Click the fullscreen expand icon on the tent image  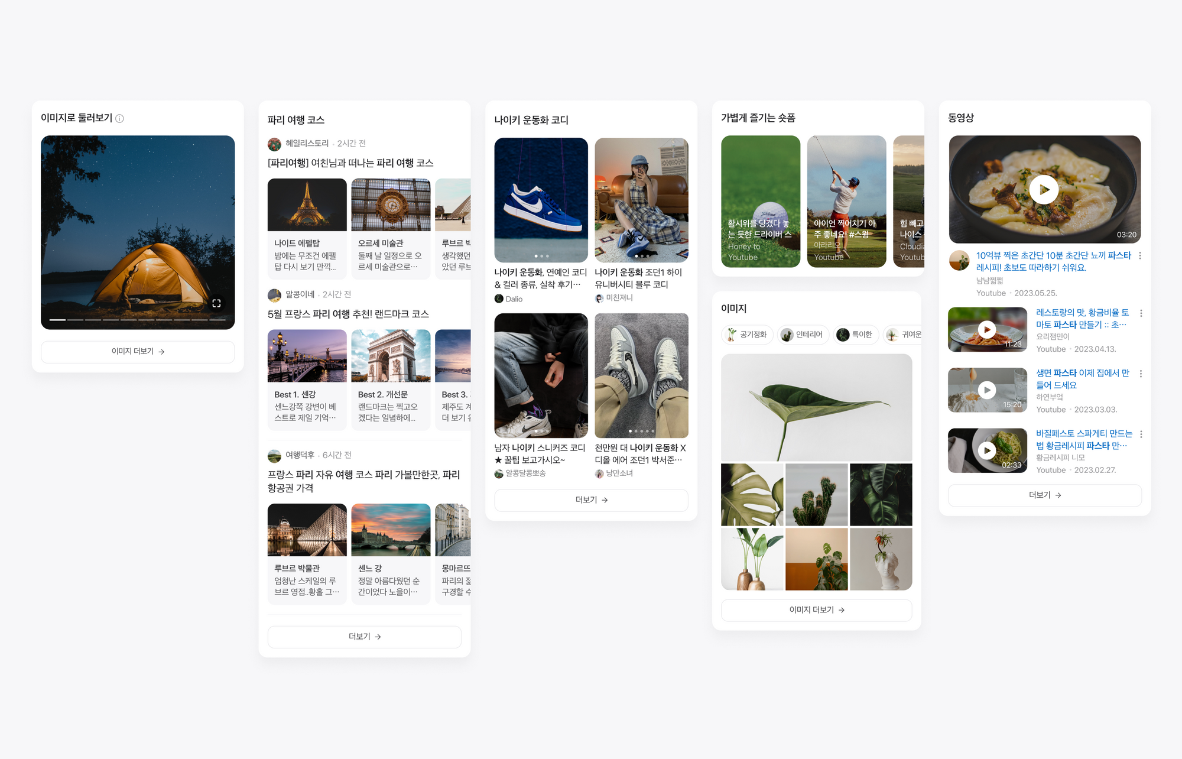click(x=216, y=303)
